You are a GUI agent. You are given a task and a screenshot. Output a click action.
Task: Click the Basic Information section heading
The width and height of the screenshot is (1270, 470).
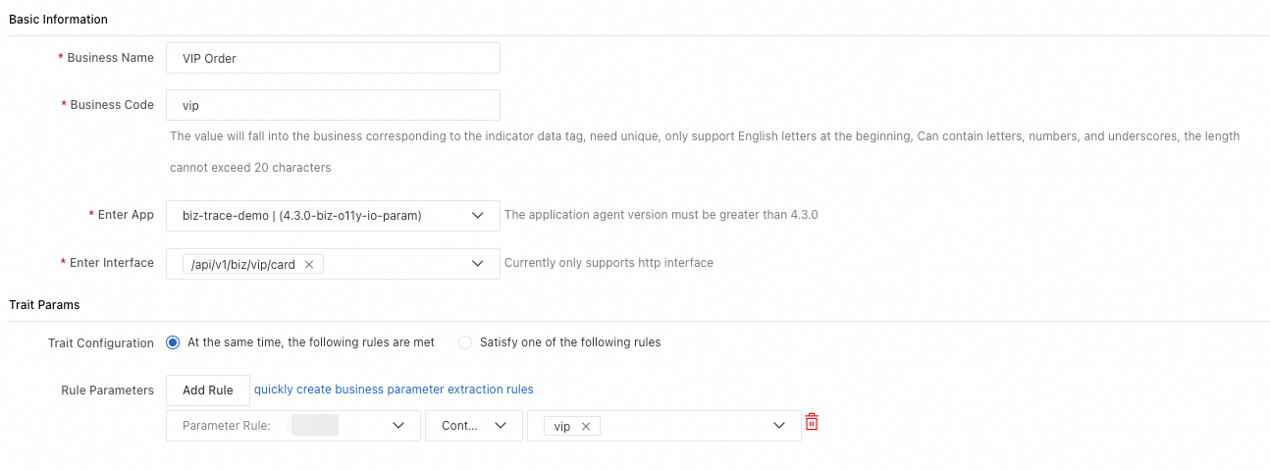click(x=58, y=20)
